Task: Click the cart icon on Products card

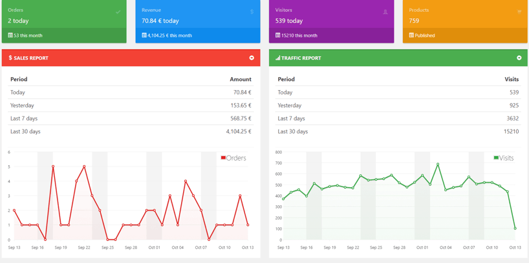Action: [x=519, y=12]
